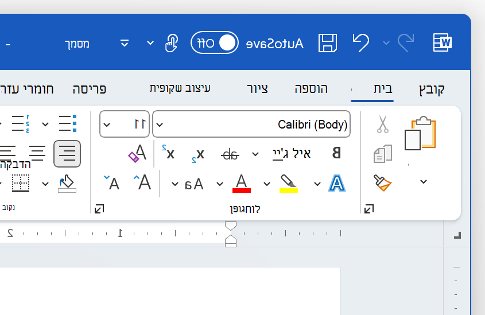Toggle Strikethrough formatting

(x=230, y=154)
